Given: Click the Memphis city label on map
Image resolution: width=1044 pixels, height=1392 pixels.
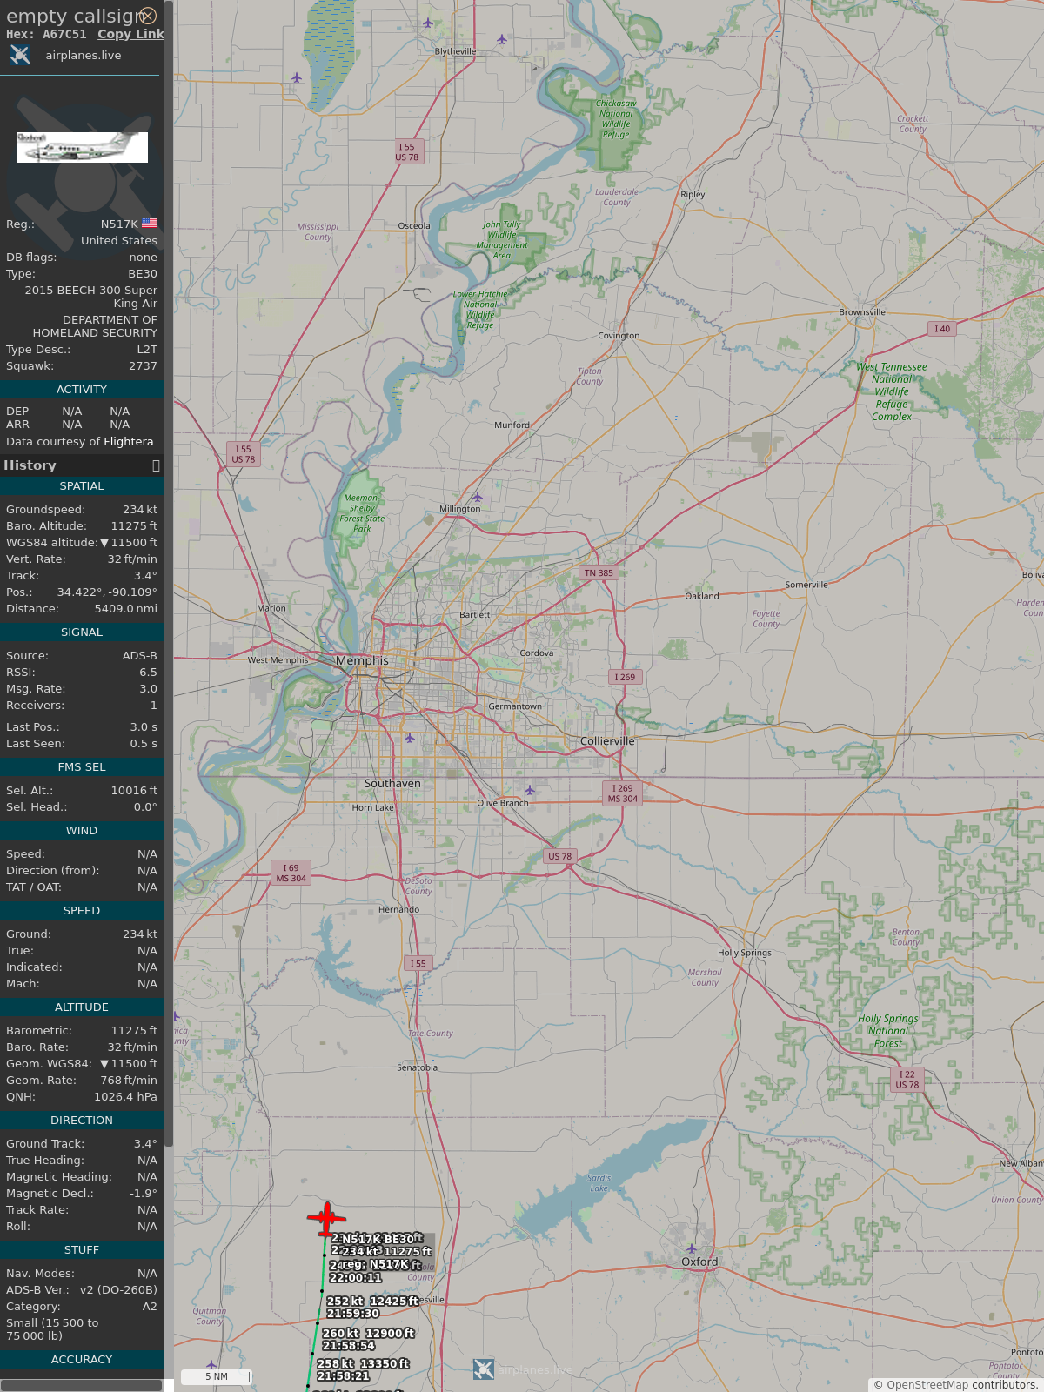Looking at the screenshot, I should click(x=362, y=661).
